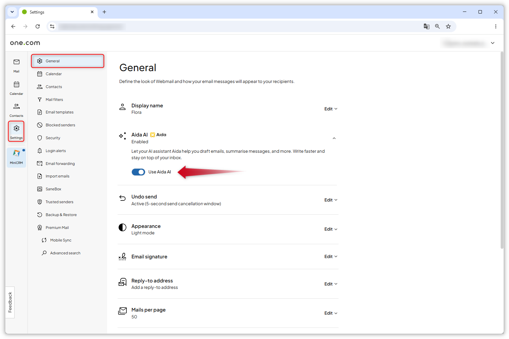Viewport: 509px width, 339px height.
Task: Open the account dropdown chevron top right
Action: point(493,43)
